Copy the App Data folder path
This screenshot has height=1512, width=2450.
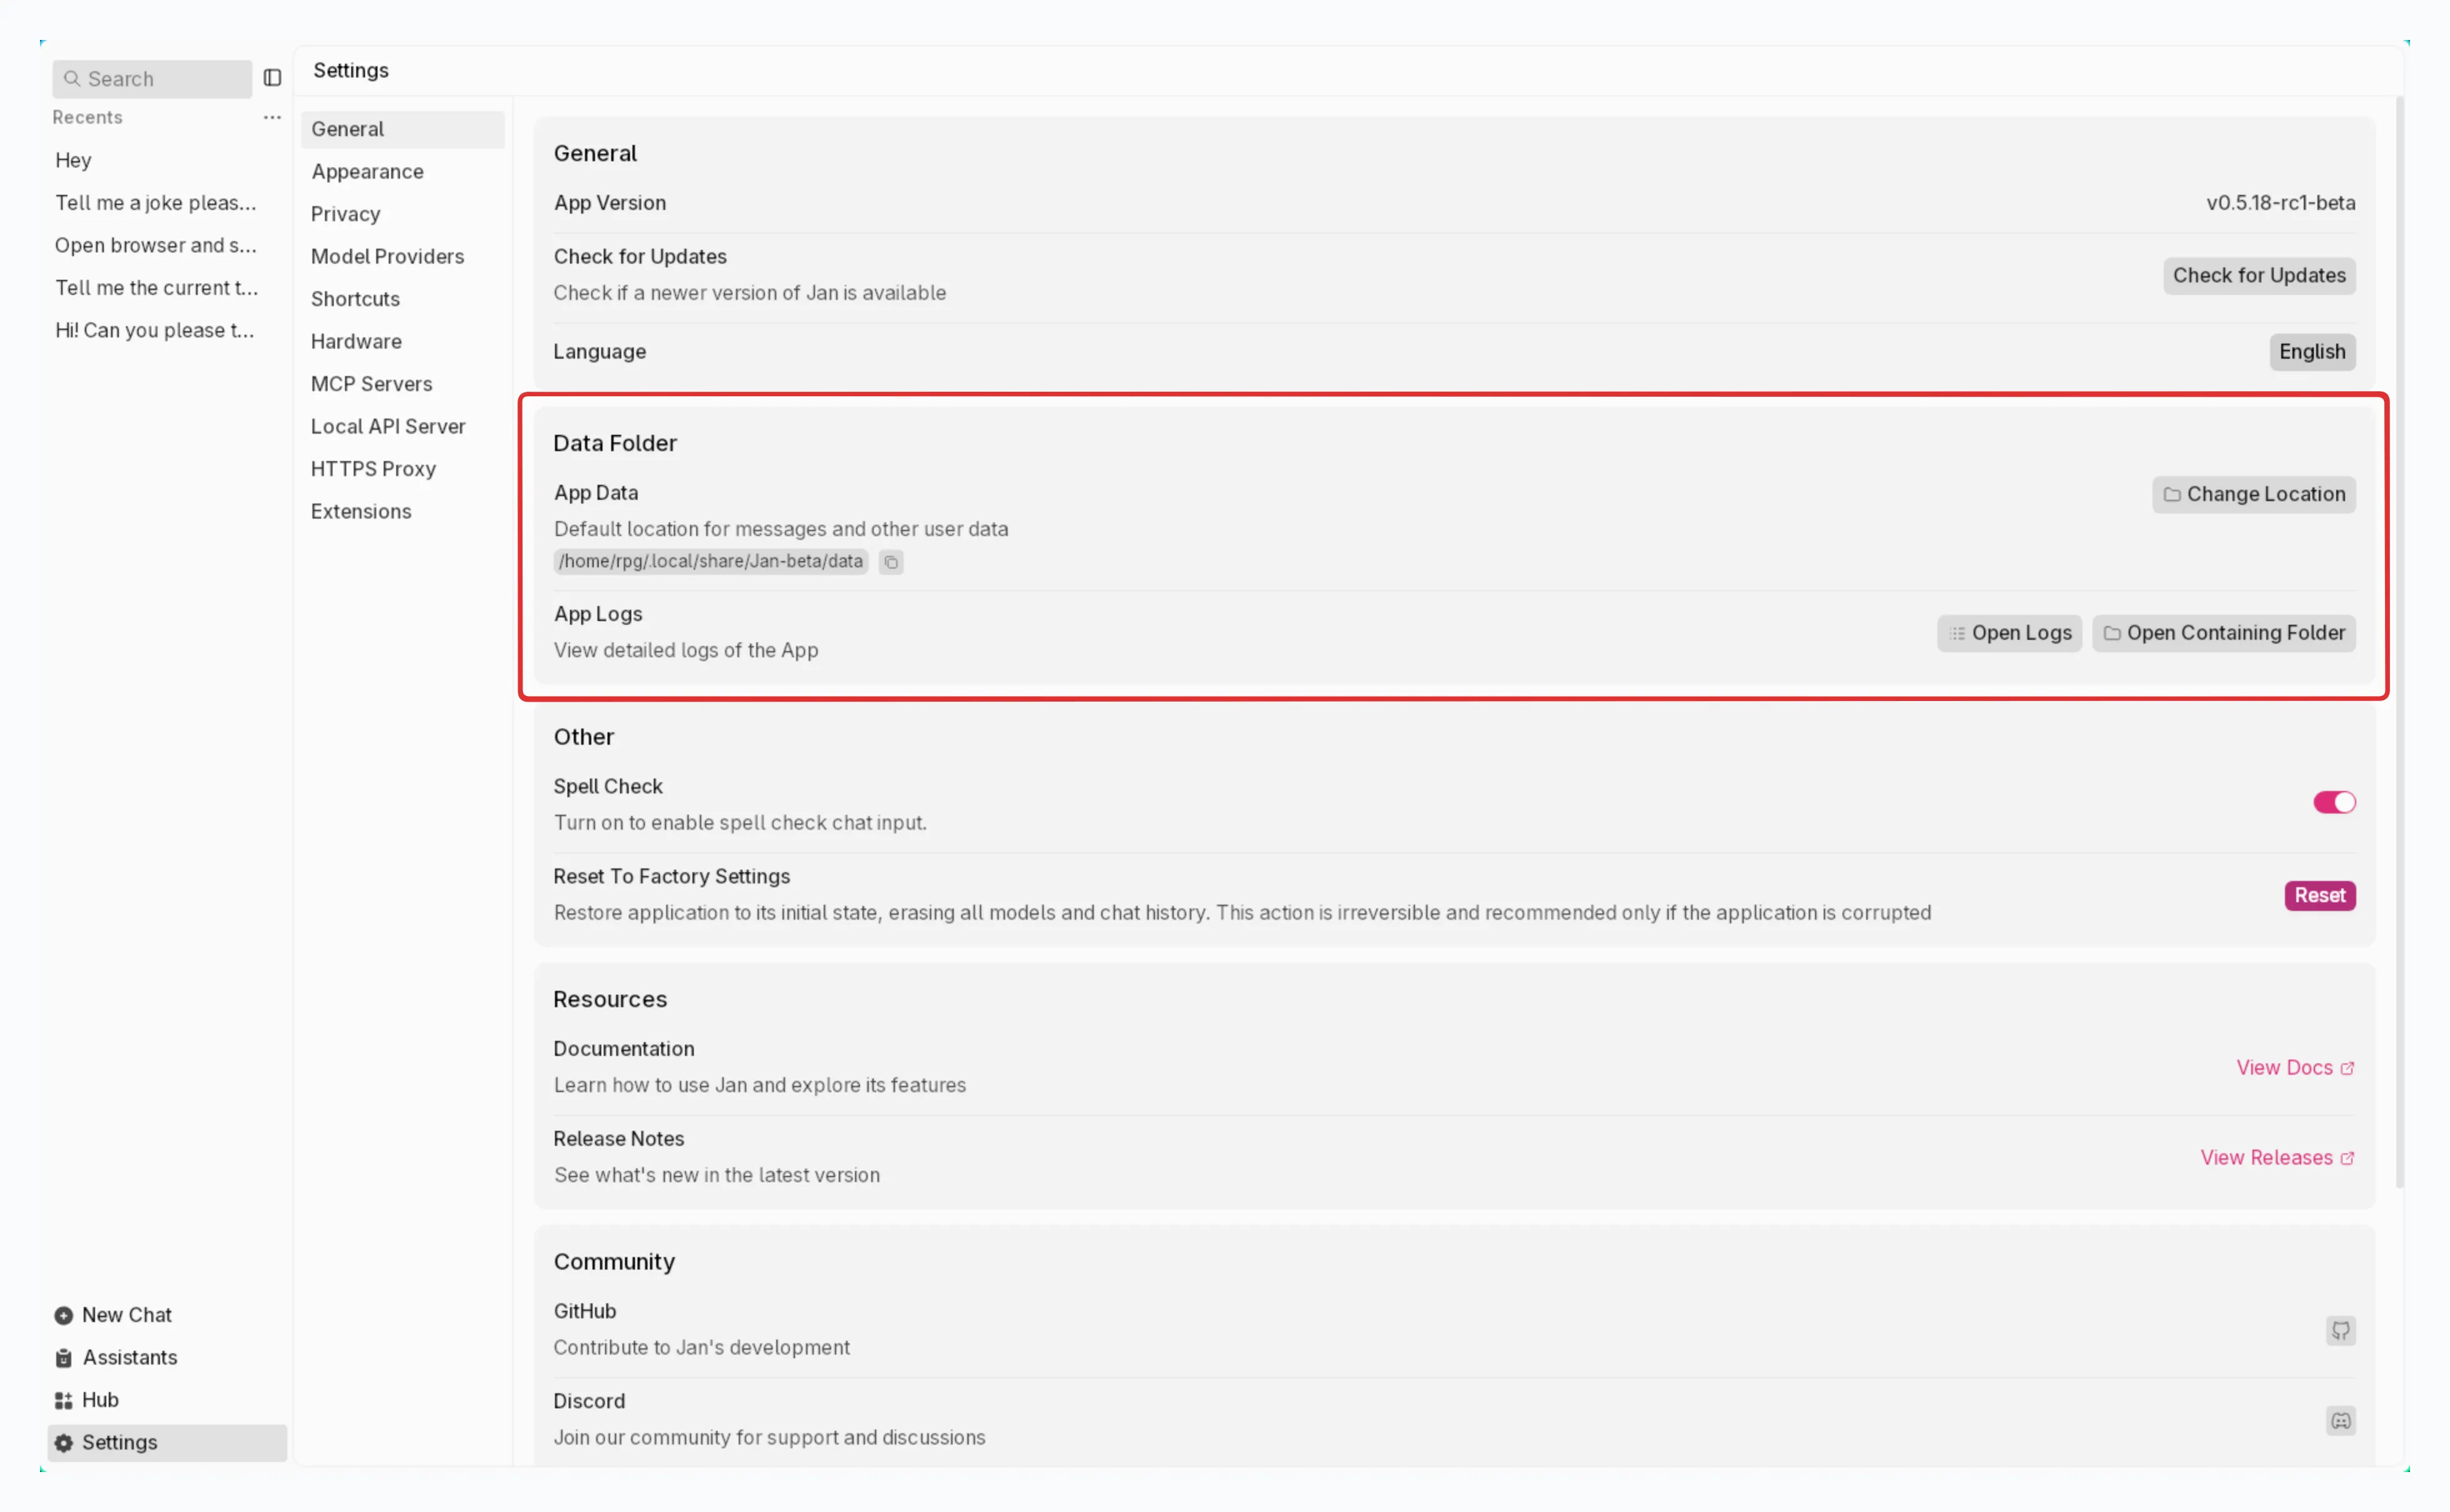click(x=890, y=562)
